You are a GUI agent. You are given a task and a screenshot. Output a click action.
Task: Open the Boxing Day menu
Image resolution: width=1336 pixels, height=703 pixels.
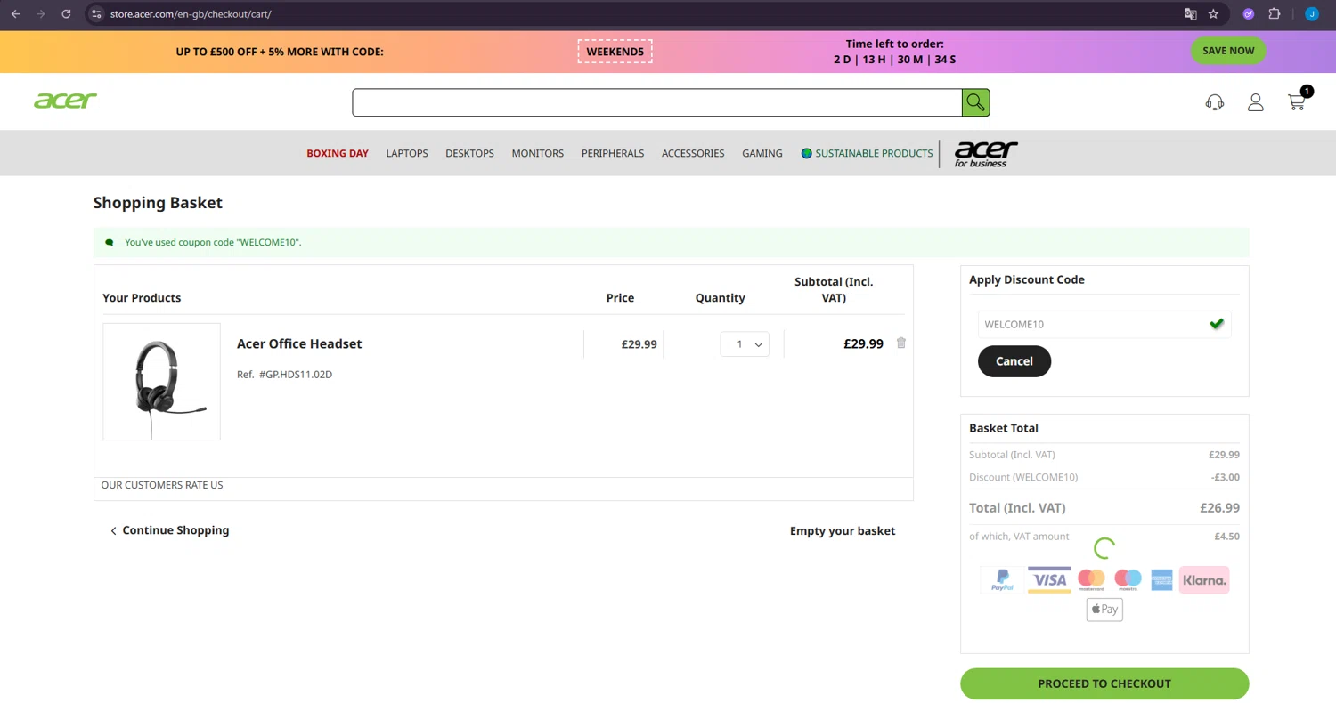[x=338, y=153]
